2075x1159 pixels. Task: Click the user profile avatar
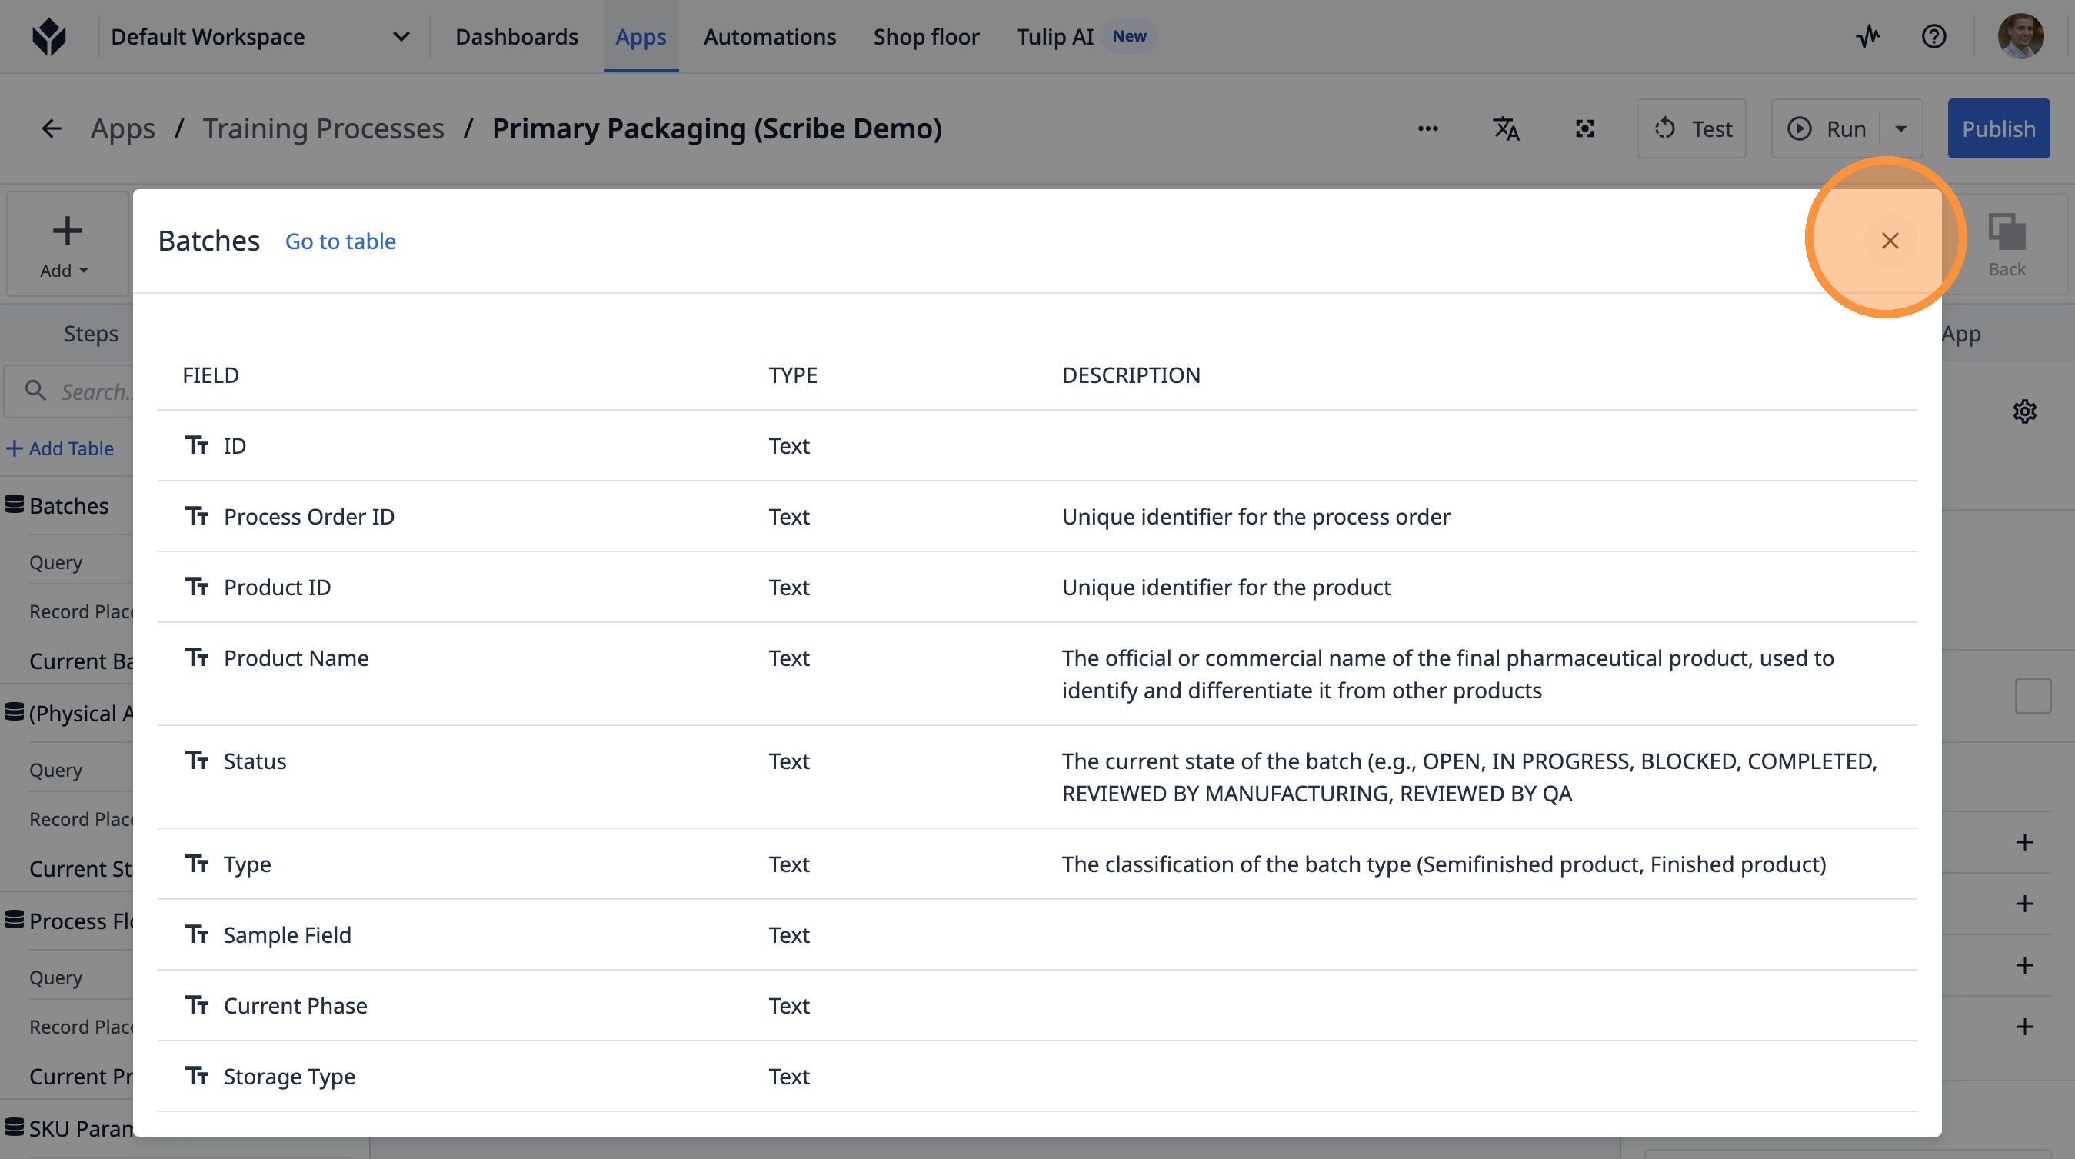tap(2020, 36)
